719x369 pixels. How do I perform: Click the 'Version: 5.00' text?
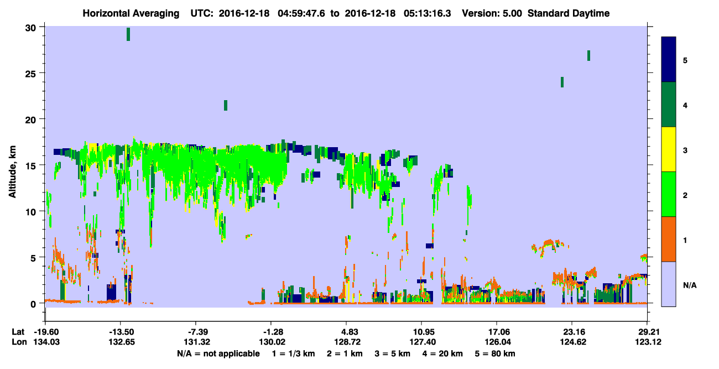(x=493, y=13)
